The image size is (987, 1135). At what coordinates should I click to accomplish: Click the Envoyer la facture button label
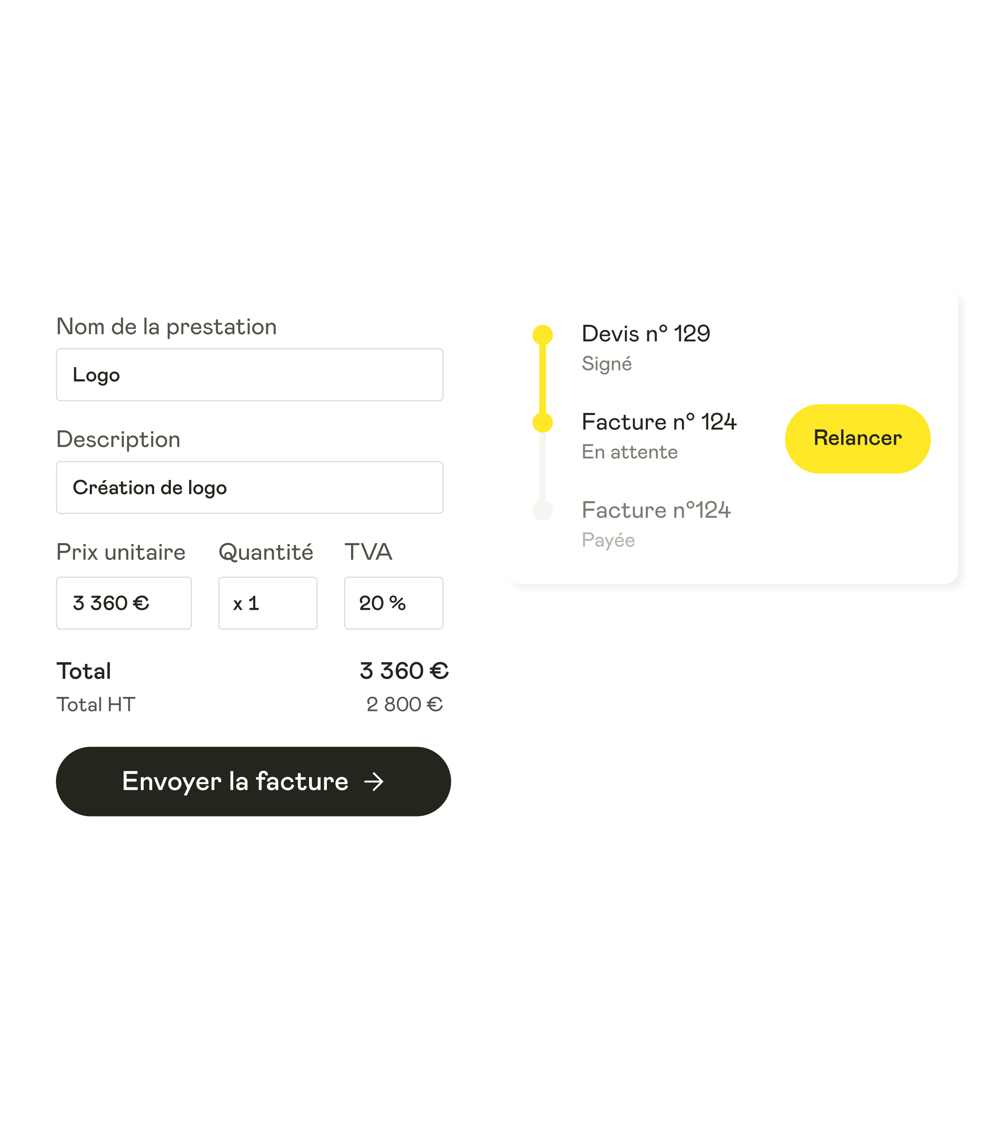[235, 781]
